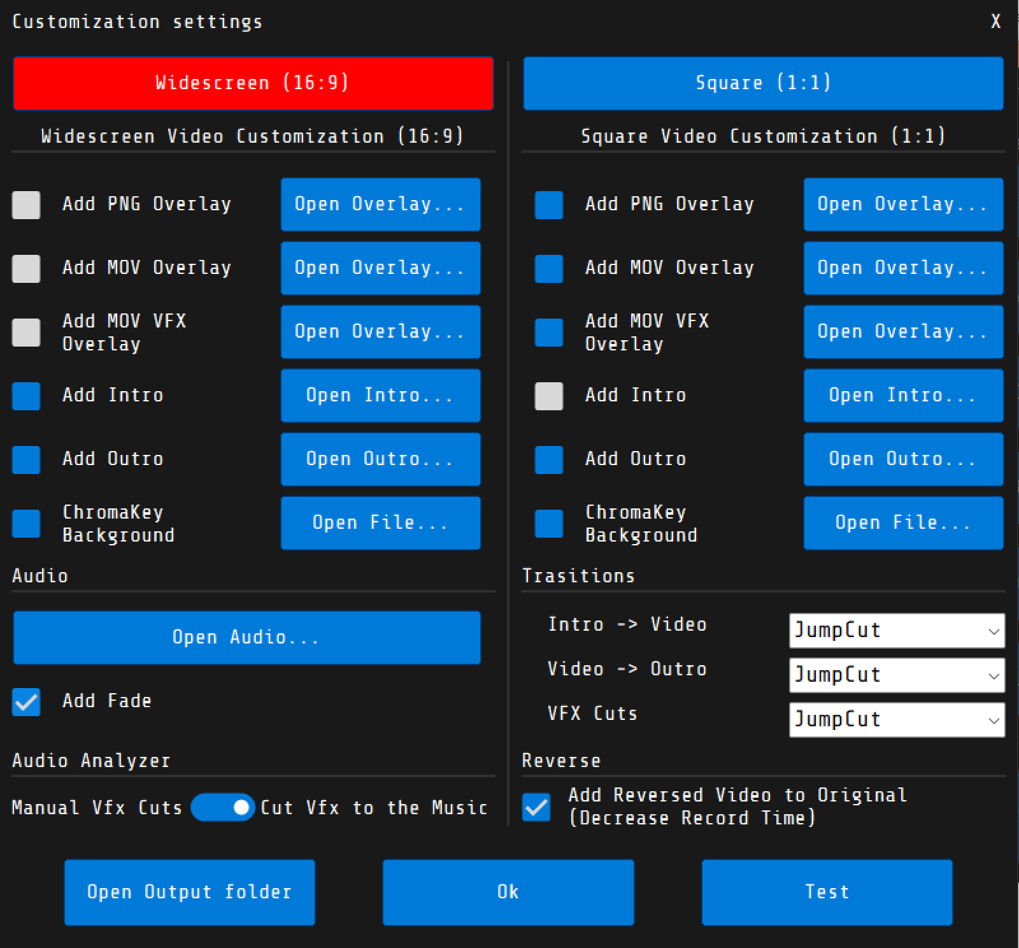Uncheck the Add Fade checkbox

26,701
